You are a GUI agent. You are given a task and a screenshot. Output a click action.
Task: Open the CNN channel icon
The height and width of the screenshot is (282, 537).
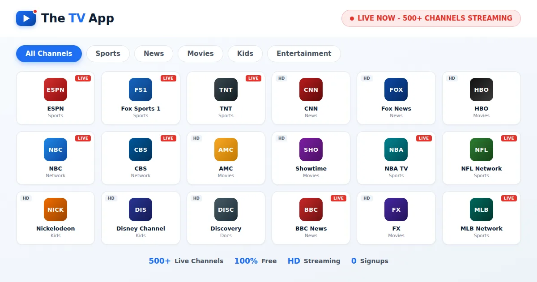click(311, 90)
